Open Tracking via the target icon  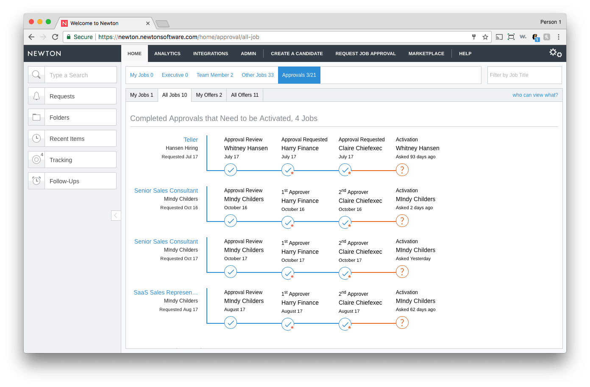pos(36,159)
